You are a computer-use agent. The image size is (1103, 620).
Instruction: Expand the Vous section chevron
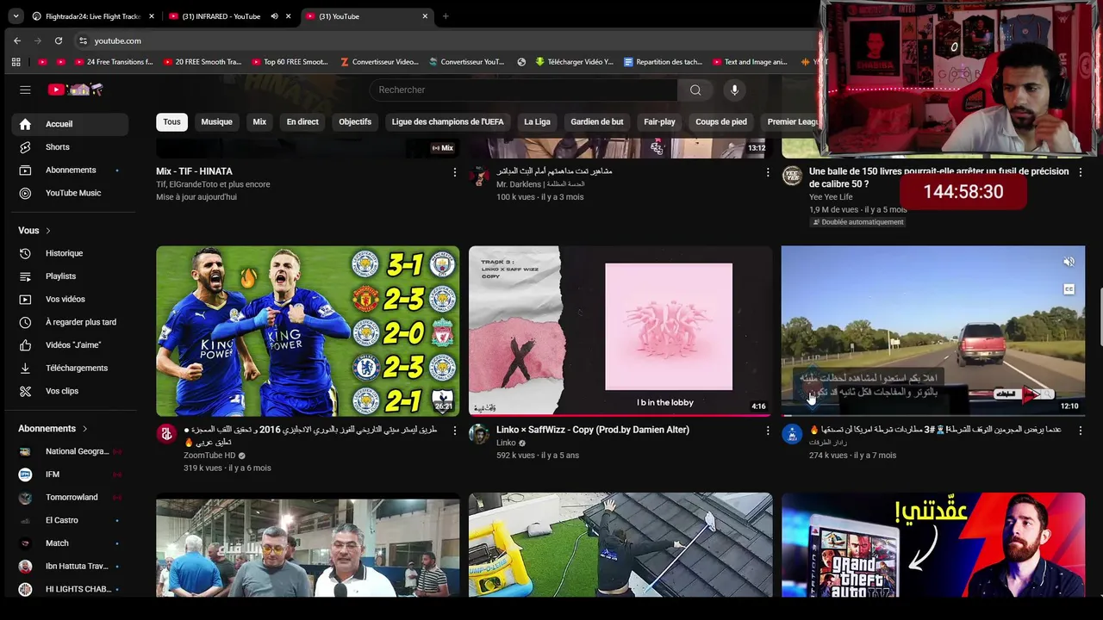click(x=48, y=231)
